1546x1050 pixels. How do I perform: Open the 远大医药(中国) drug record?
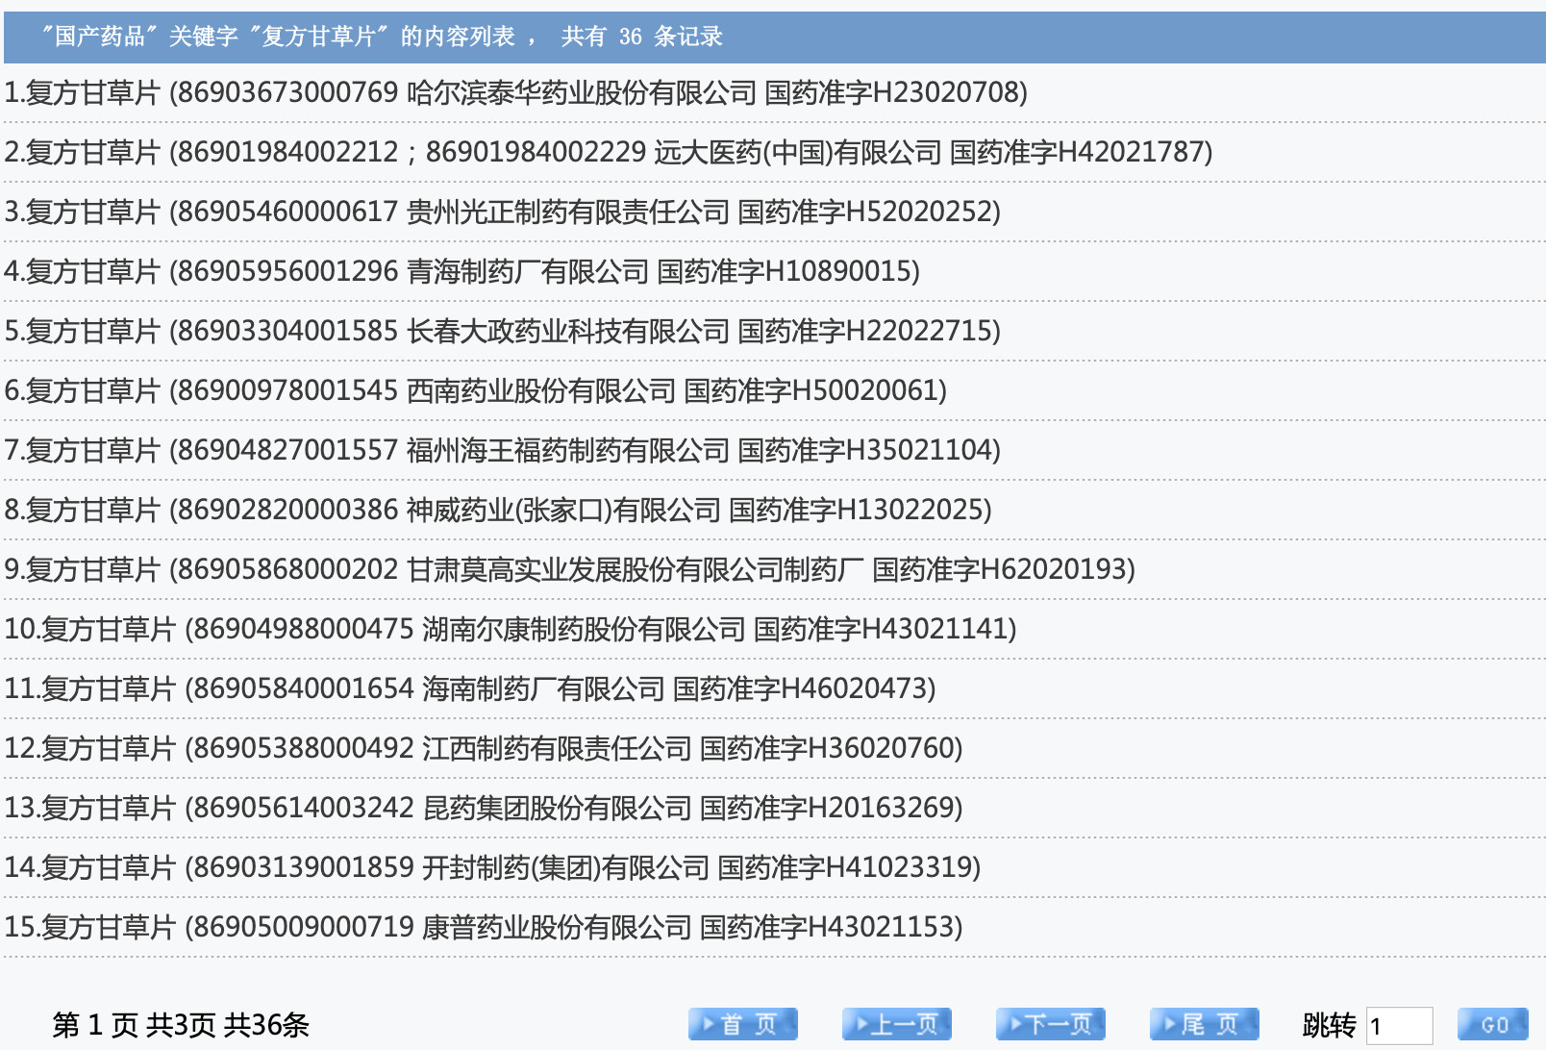tap(608, 152)
